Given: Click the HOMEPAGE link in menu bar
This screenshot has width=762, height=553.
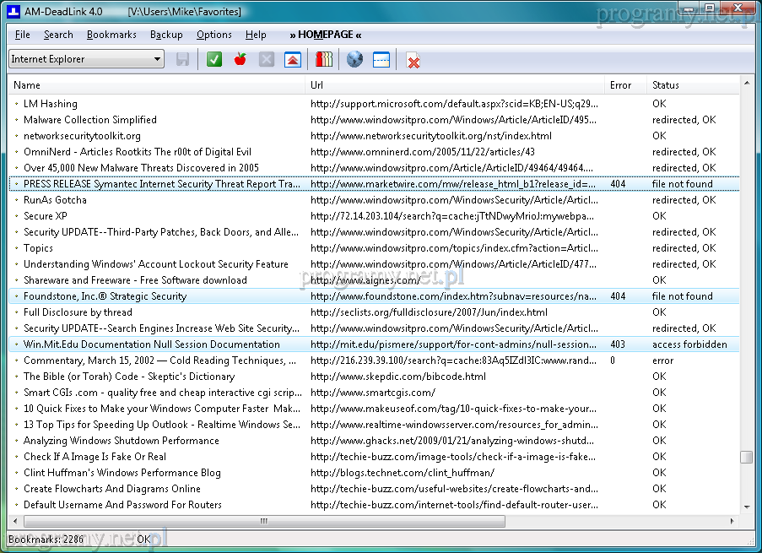Looking at the screenshot, I should click(325, 35).
